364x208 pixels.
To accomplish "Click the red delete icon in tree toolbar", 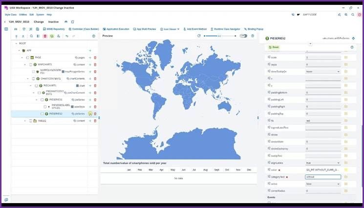I will coord(45,36).
